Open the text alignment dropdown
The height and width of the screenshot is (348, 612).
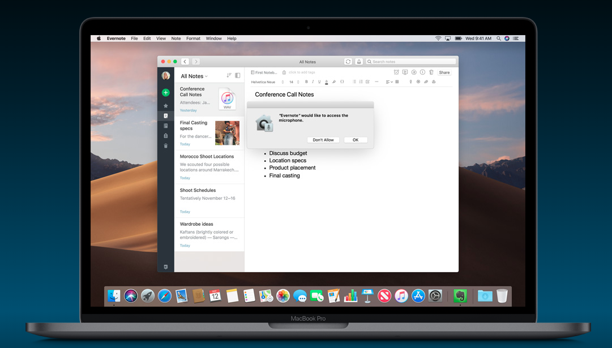point(389,82)
